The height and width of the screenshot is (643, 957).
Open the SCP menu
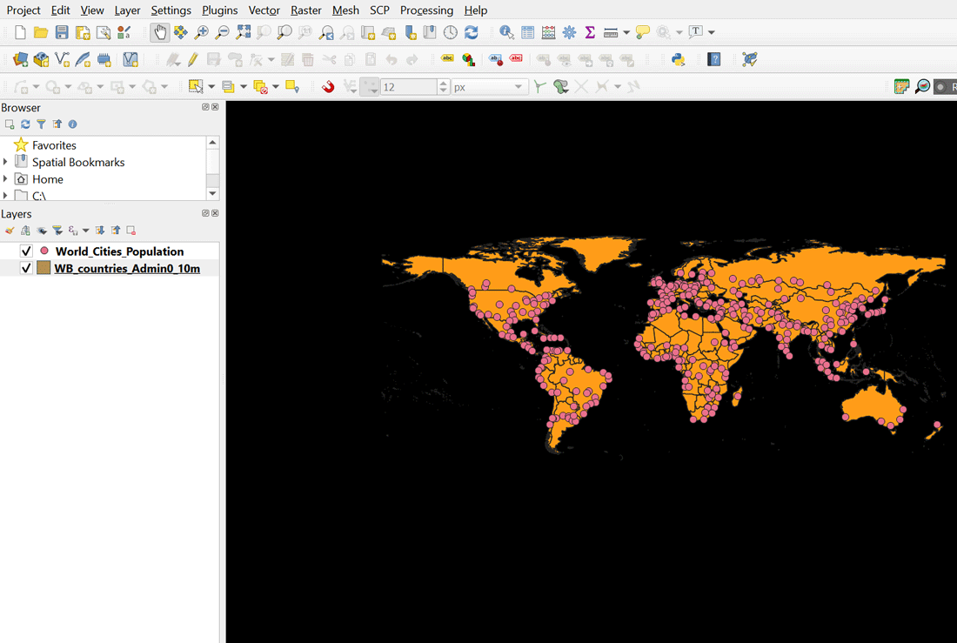click(x=379, y=10)
